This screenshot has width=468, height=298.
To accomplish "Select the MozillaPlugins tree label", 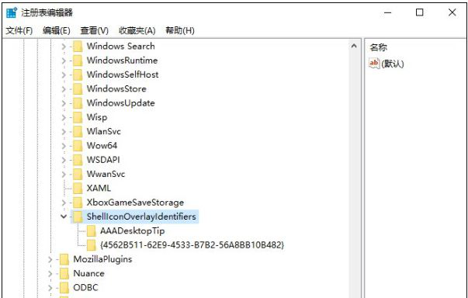I will [102, 259].
